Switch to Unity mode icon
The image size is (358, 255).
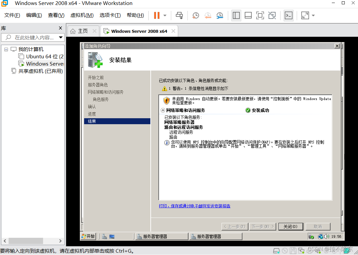272,15
